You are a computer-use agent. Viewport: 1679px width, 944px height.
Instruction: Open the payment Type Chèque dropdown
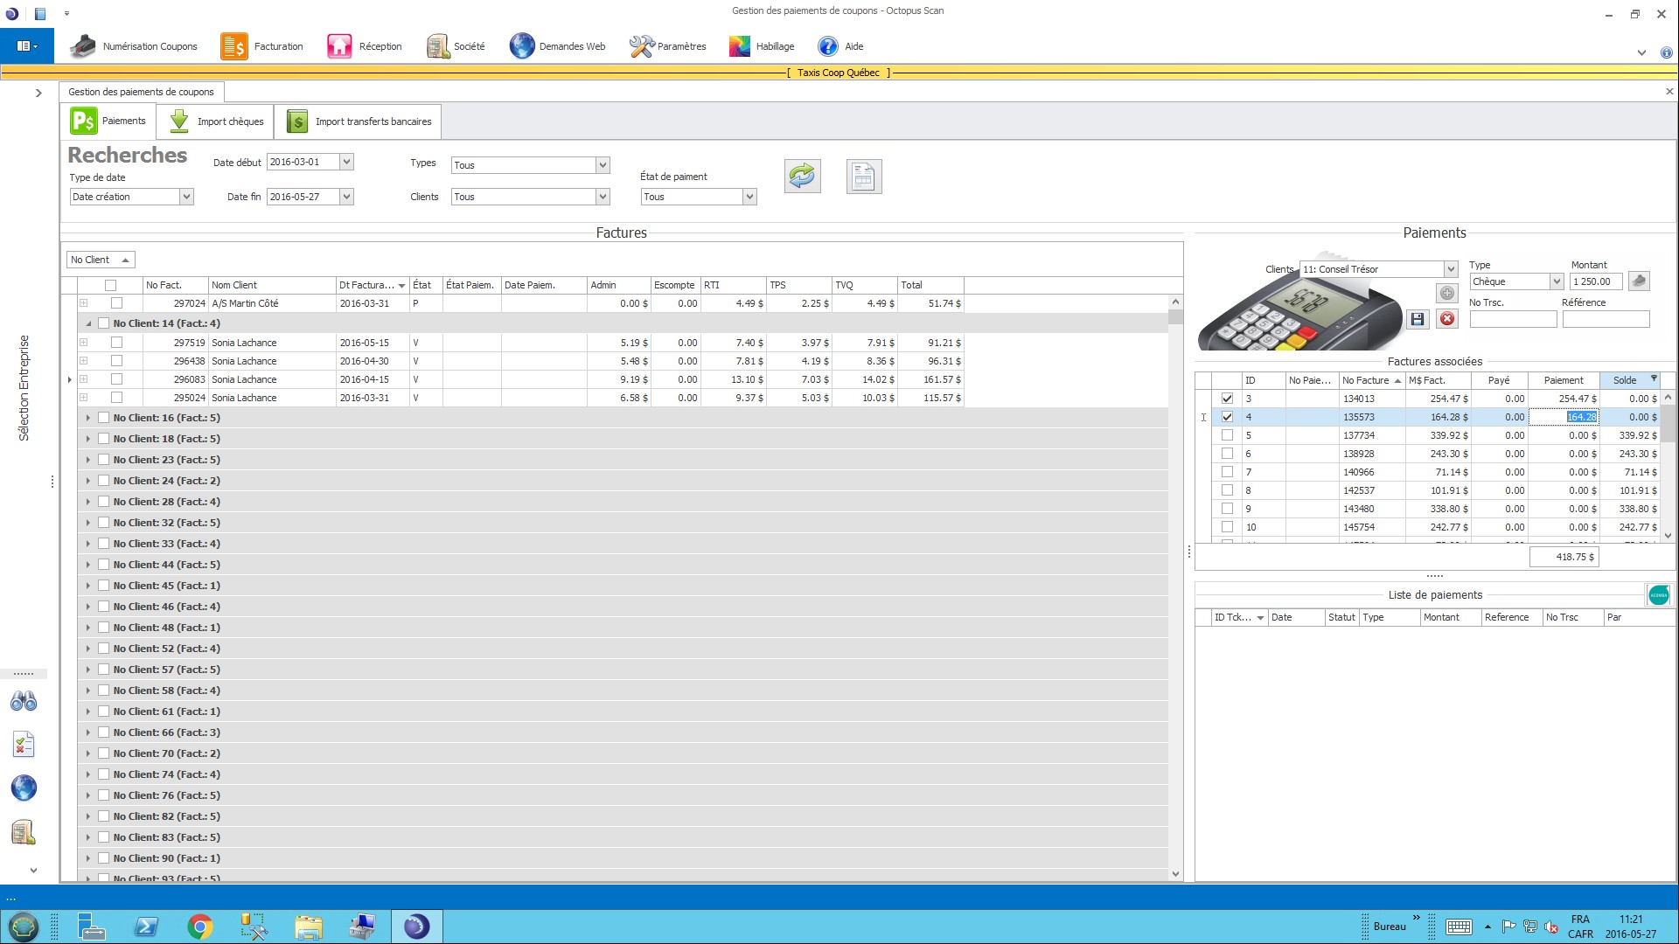tap(1557, 281)
